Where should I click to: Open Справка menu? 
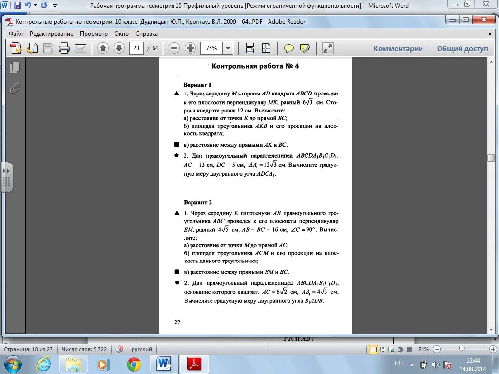click(146, 34)
